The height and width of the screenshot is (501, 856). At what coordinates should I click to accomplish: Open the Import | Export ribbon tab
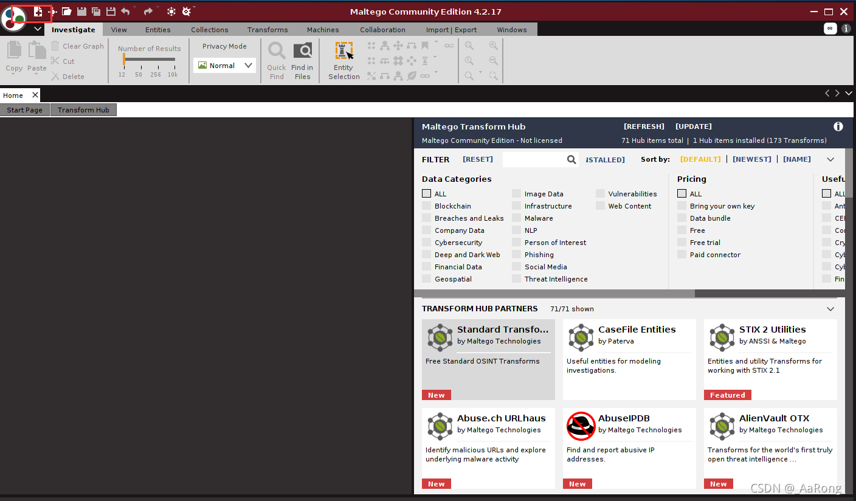[x=451, y=29]
